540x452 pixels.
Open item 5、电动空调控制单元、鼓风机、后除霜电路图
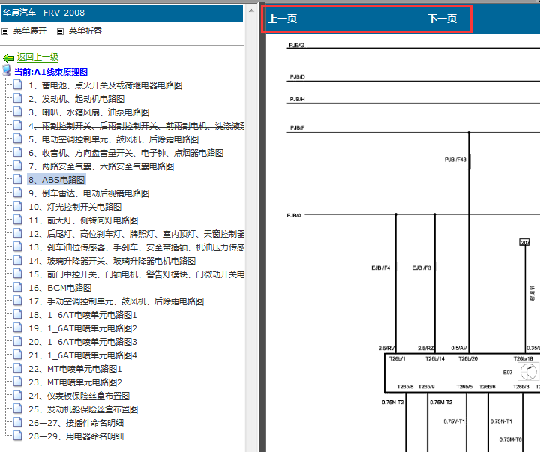pyautogui.click(x=114, y=139)
